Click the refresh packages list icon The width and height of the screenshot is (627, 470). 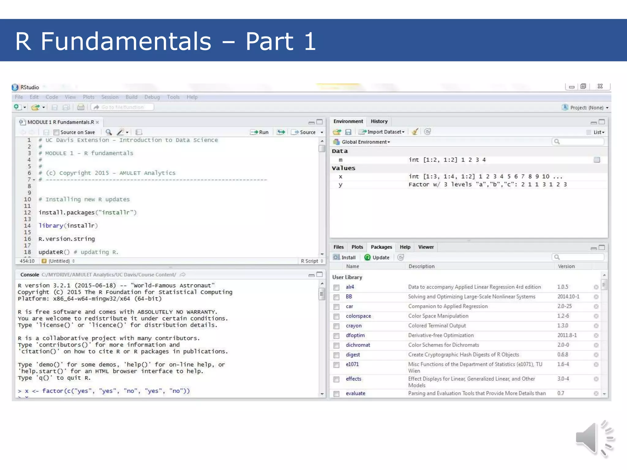(x=400, y=257)
